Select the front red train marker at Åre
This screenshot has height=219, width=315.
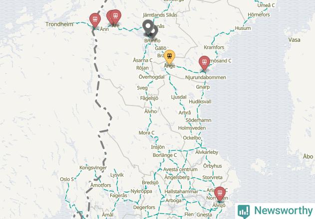tap(116, 16)
